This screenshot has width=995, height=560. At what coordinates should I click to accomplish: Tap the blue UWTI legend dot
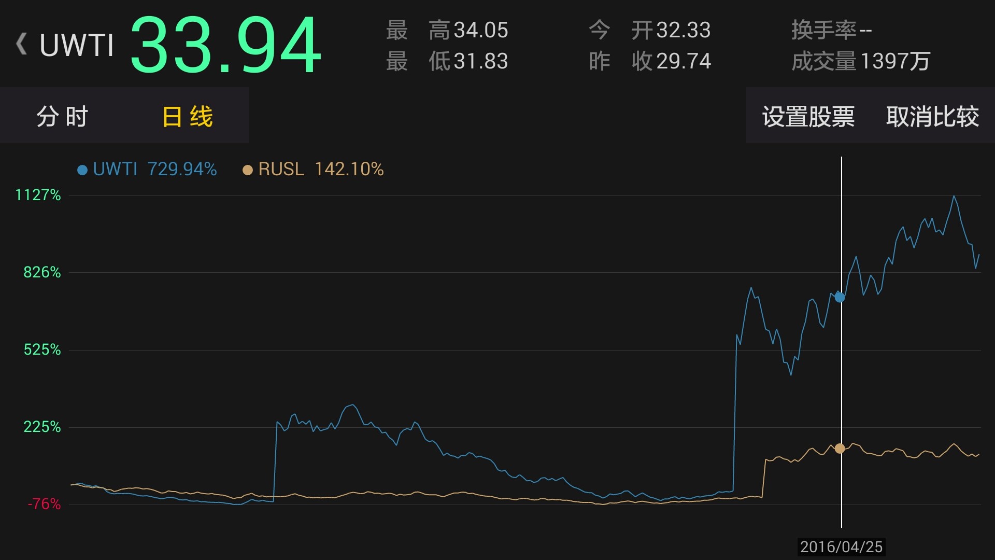pos(82,170)
